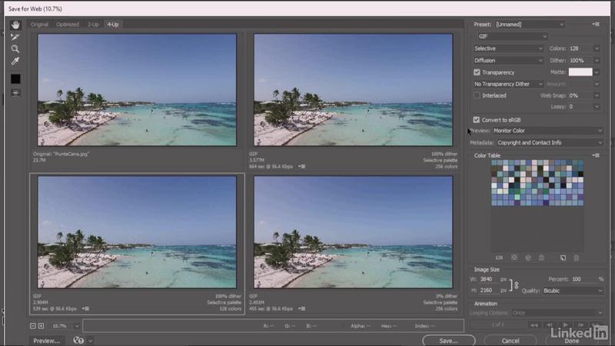Click the Percent field showing 100
The height and width of the screenshot is (346, 615).
(583, 279)
